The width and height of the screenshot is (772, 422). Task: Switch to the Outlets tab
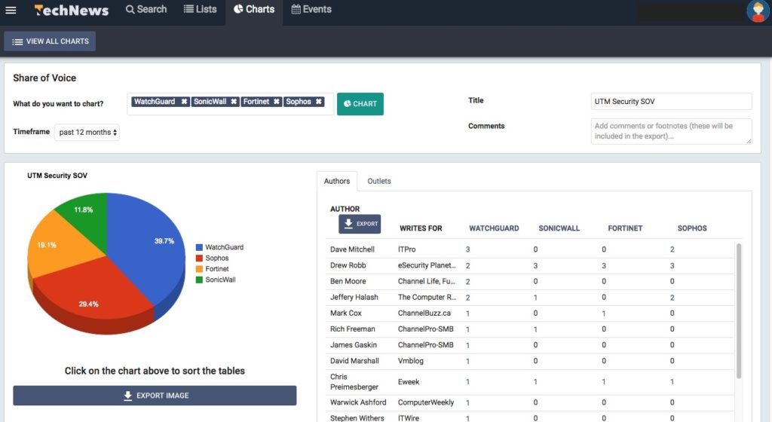(x=379, y=181)
